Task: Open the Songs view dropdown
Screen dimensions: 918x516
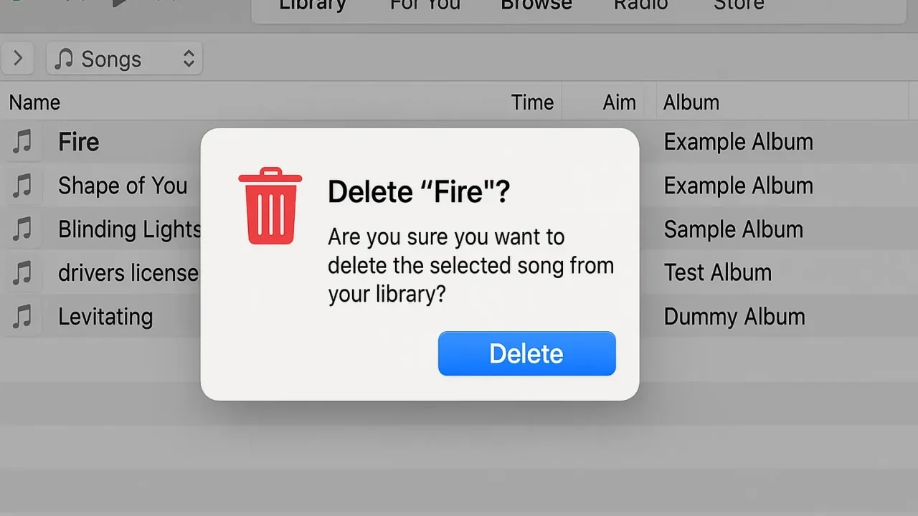Action: 125,59
